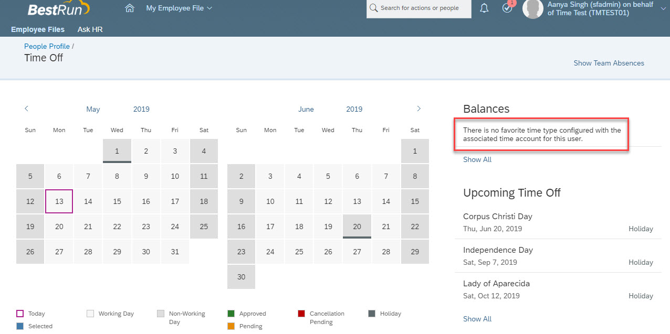Open the June month selector
Image resolution: width=670 pixels, height=334 pixels.
point(306,109)
